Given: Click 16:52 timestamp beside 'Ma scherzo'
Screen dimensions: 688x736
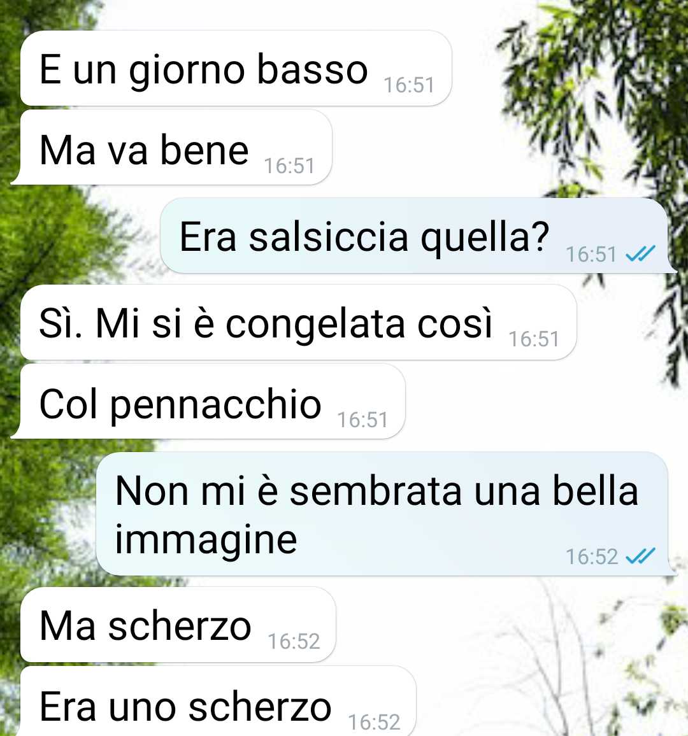Looking at the screenshot, I should click(294, 642).
